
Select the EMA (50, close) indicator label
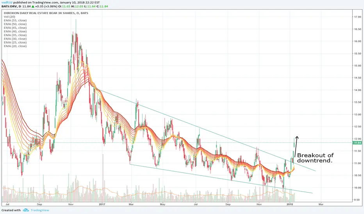15,24
